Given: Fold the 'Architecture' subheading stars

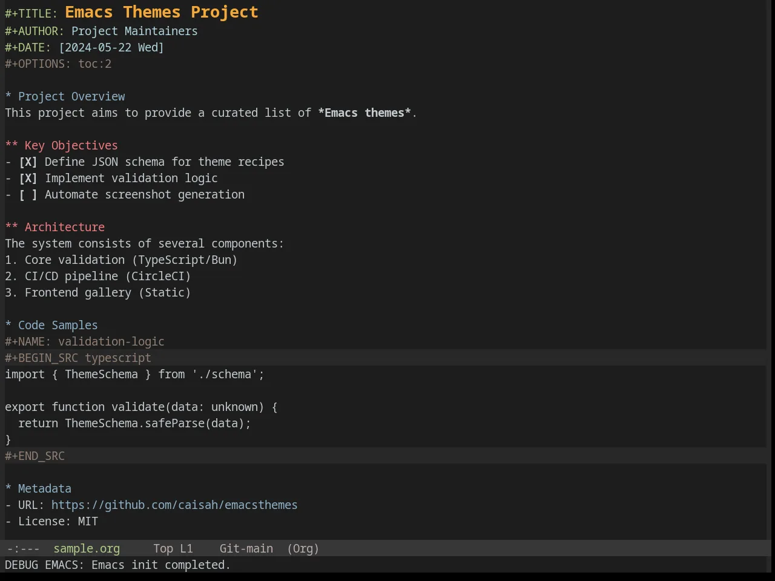Looking at the screenshot, I should pos(12,228).
